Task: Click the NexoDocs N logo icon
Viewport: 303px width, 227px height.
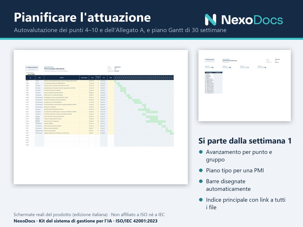Action: (x=210, y=20)
